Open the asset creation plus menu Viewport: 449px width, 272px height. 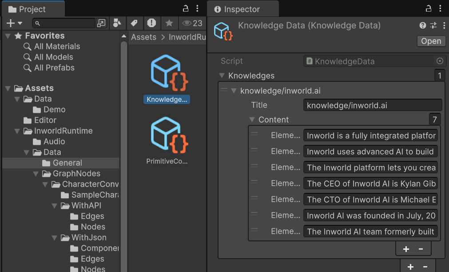point(10,23)
